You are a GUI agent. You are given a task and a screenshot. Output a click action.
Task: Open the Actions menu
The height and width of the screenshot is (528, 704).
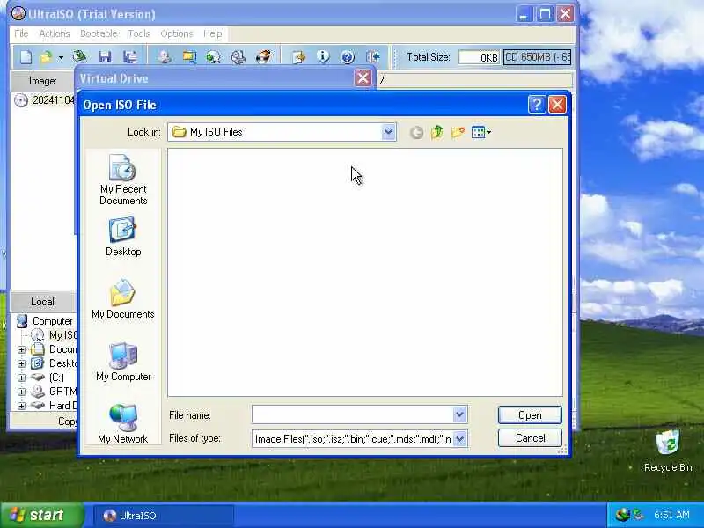click(x=55, y=33)
